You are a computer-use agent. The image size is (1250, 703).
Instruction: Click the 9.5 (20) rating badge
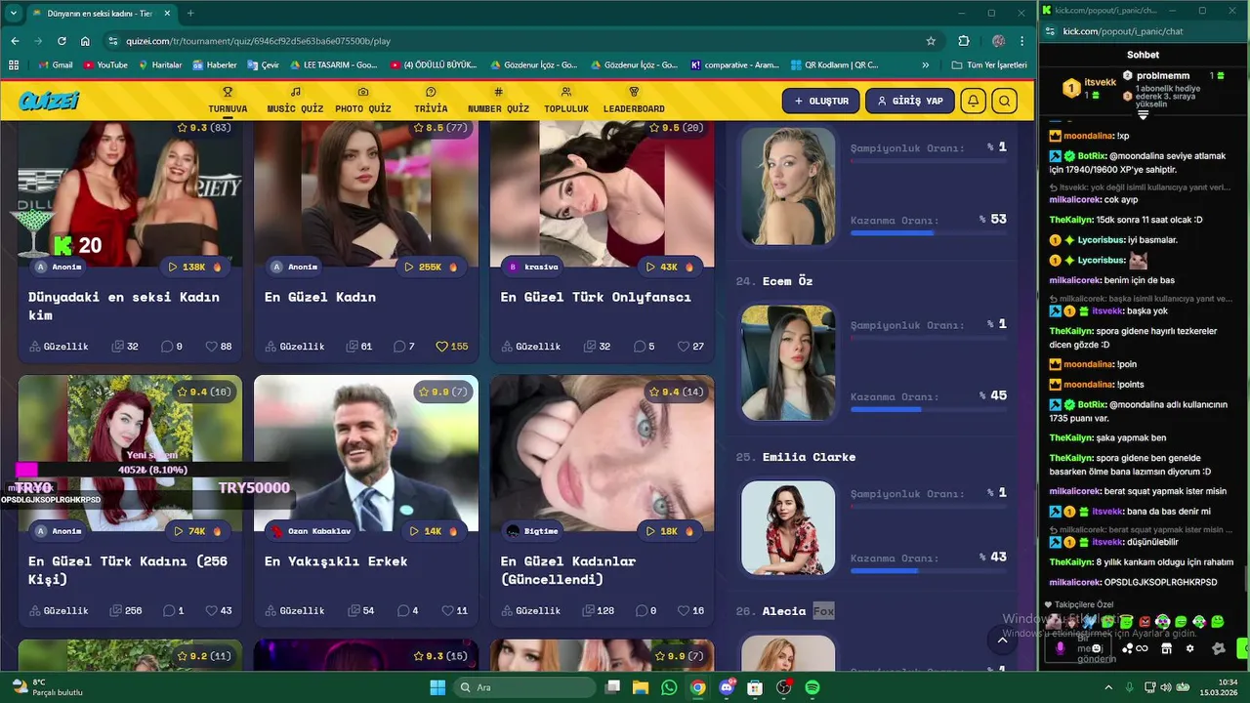coord(677,128)
